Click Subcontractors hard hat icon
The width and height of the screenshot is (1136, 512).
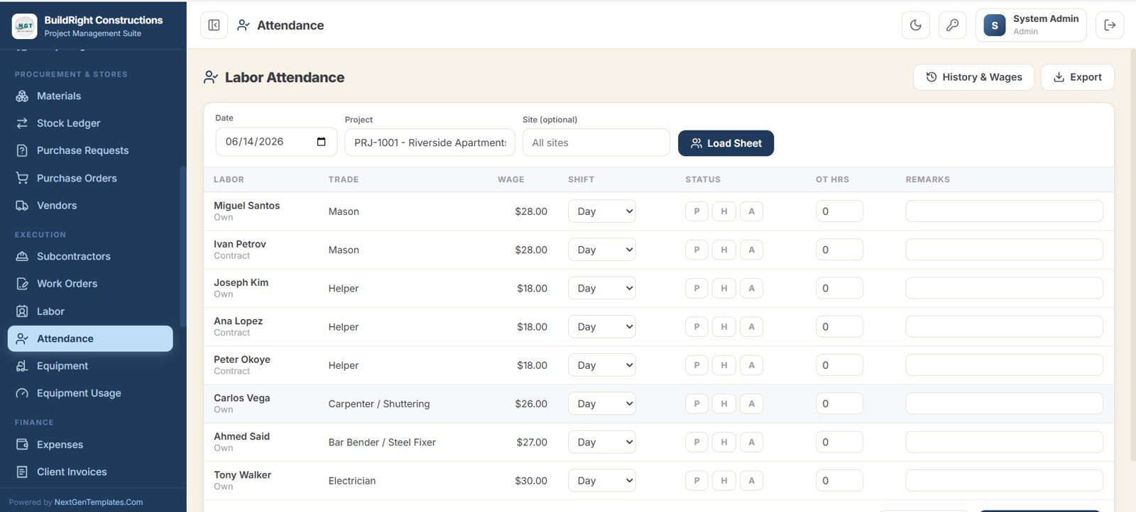click(x=22, y=257)
